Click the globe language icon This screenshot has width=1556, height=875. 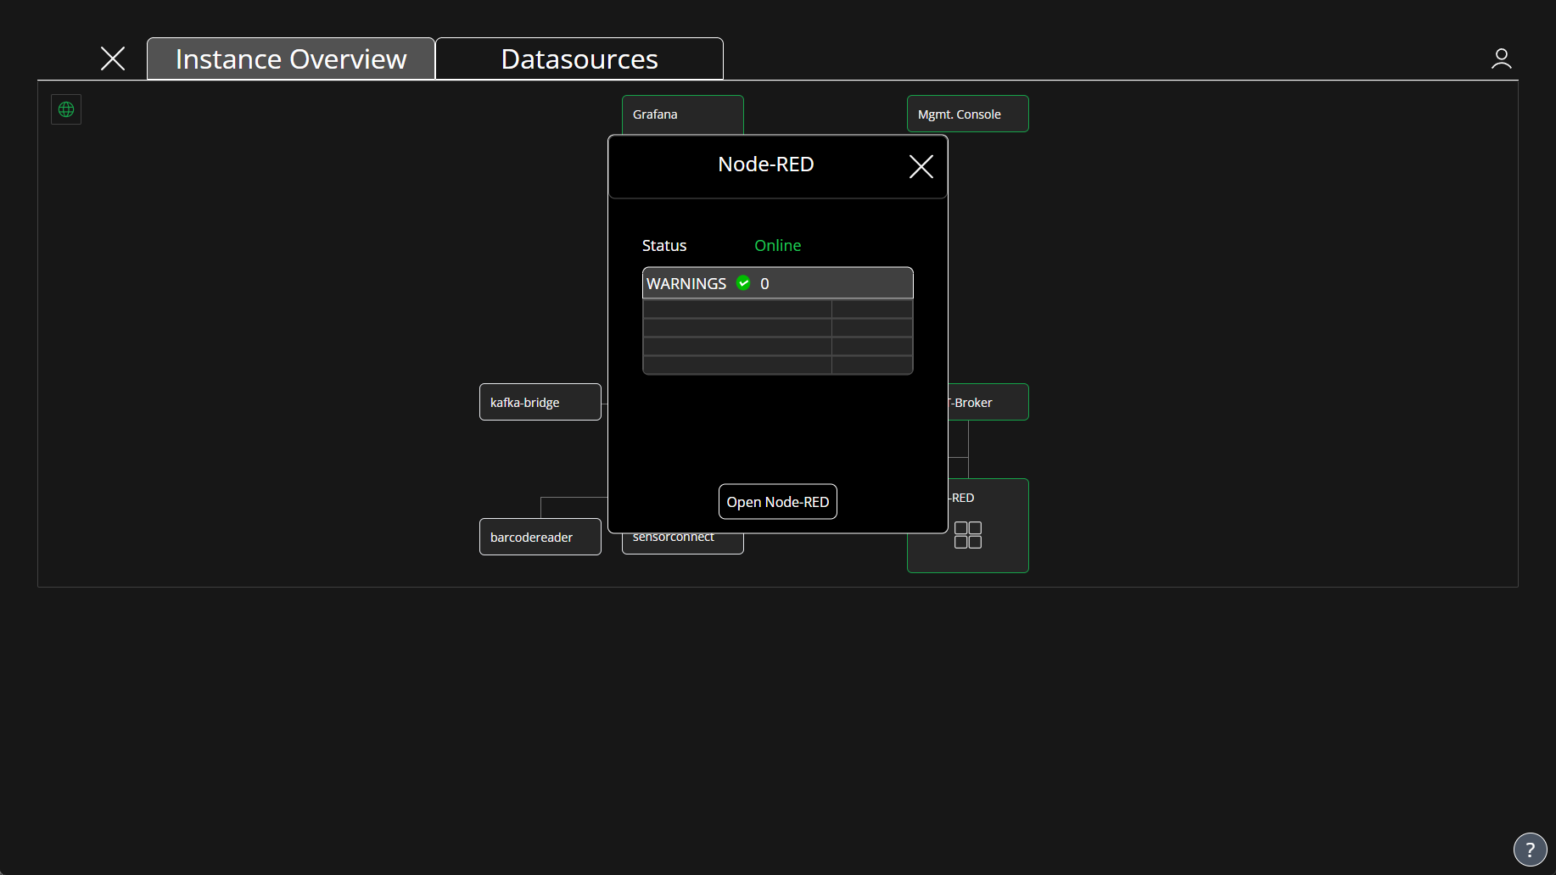coord(66,109)
